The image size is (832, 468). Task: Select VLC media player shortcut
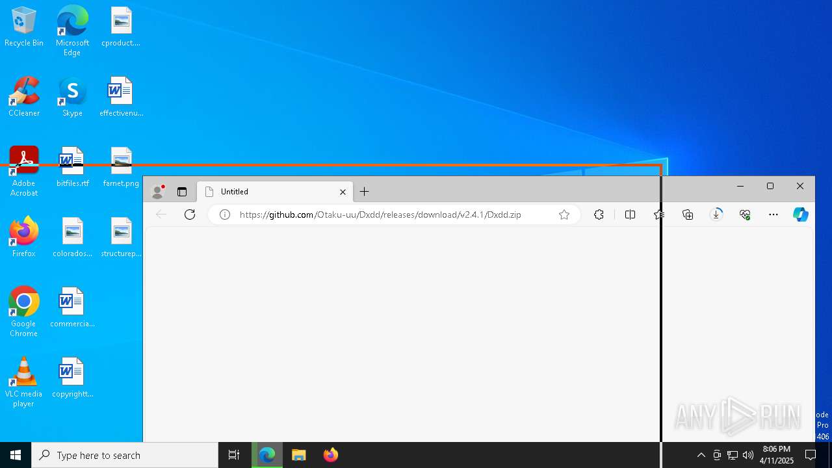point(24,382)
